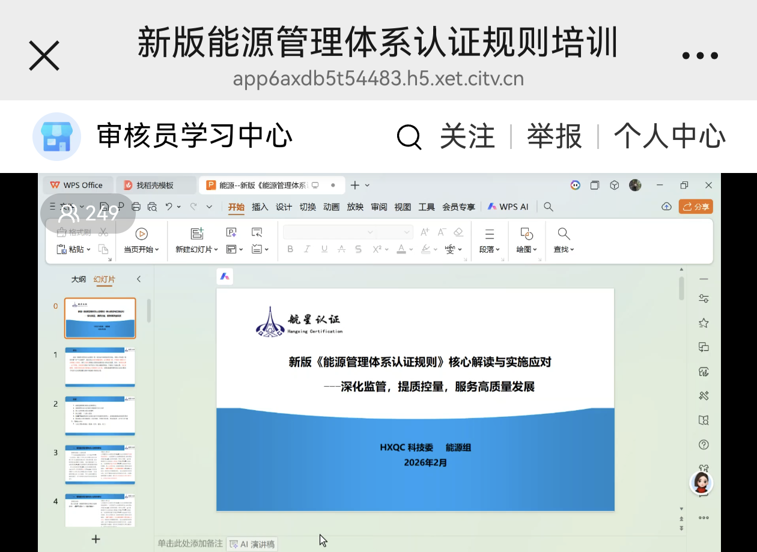The image size is (757, 552).
Task: Switch to the 大纲 outline tab
Action: coord(79,279)
